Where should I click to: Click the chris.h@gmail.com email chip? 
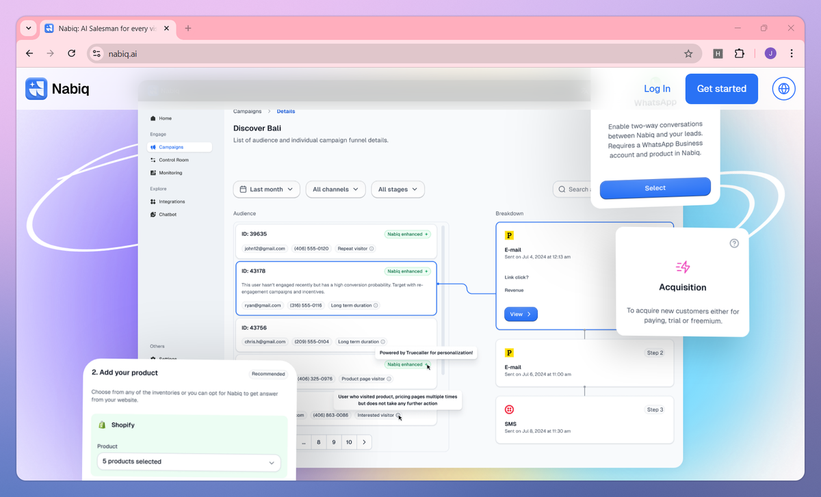[x=265, y=342]
